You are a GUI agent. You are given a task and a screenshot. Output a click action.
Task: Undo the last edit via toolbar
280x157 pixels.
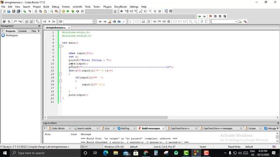point(24,11)
